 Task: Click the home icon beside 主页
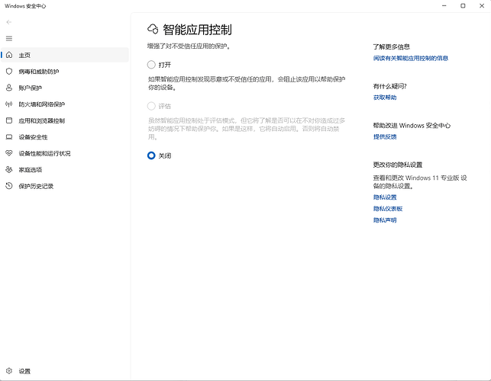(9, 55)
